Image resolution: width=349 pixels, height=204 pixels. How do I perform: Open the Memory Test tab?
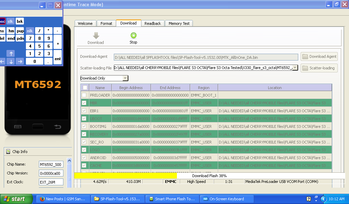click(179, 23)
